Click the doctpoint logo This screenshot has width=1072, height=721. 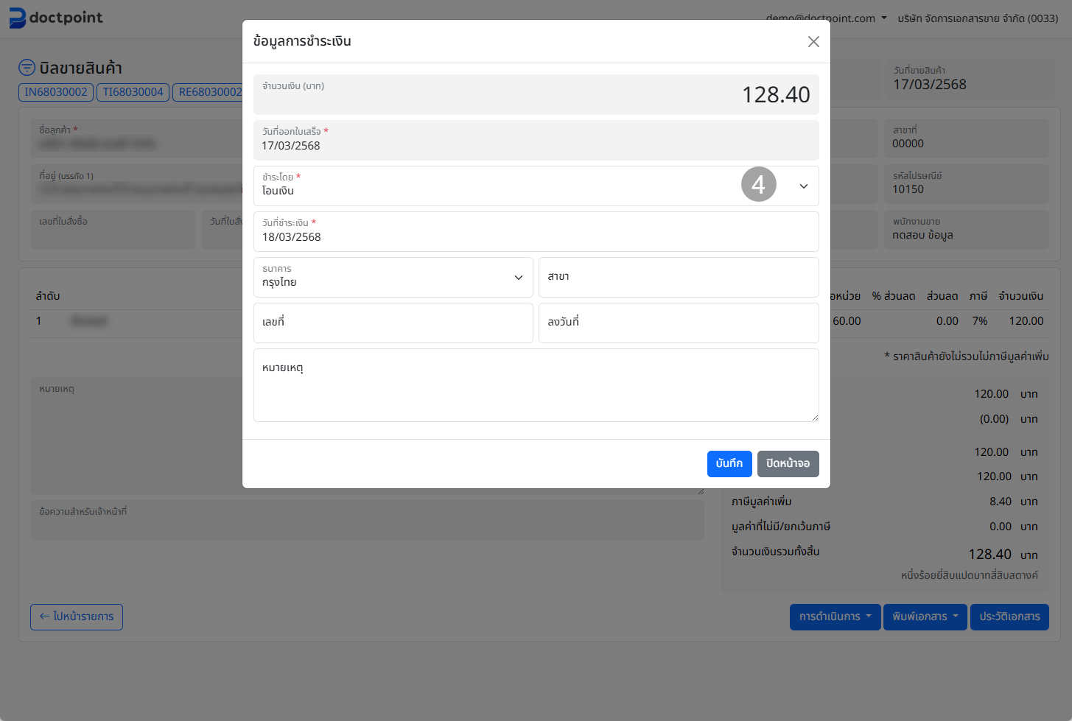pos(56,18)
